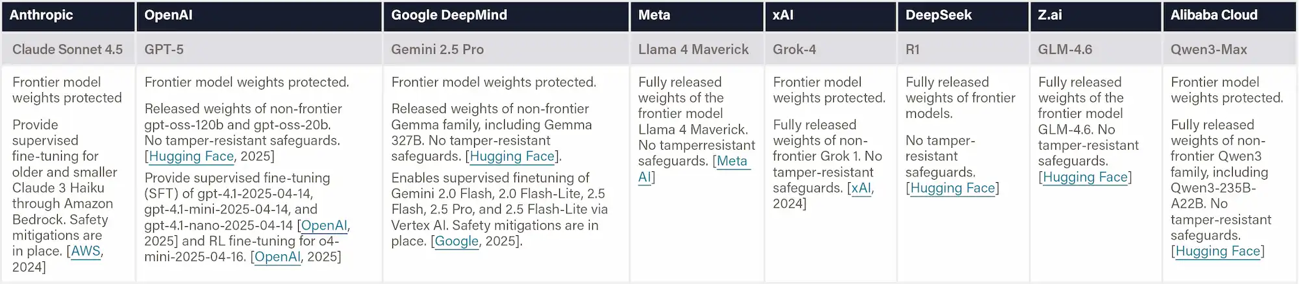The width and height of the screenshot is (1299, 284).
Task: Select the Qwen3-Max model cell
Action: [1208, 49]
